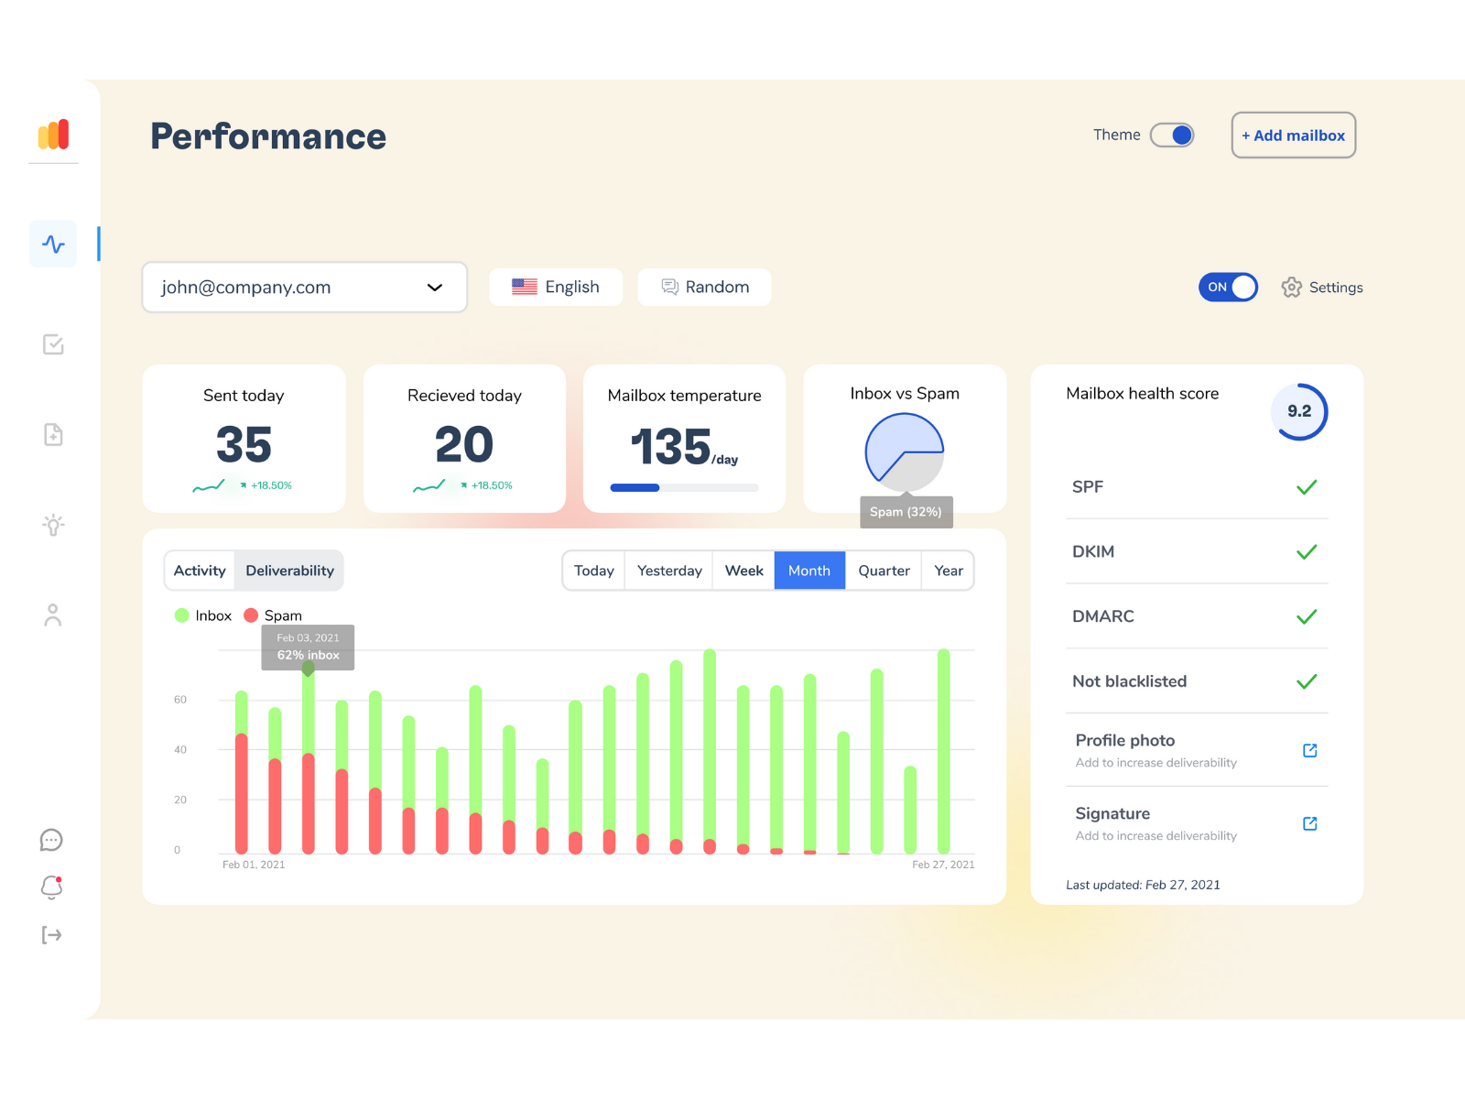Click the Settings gear icon
This screenshot has height=1099, width=1465.
1291,288
